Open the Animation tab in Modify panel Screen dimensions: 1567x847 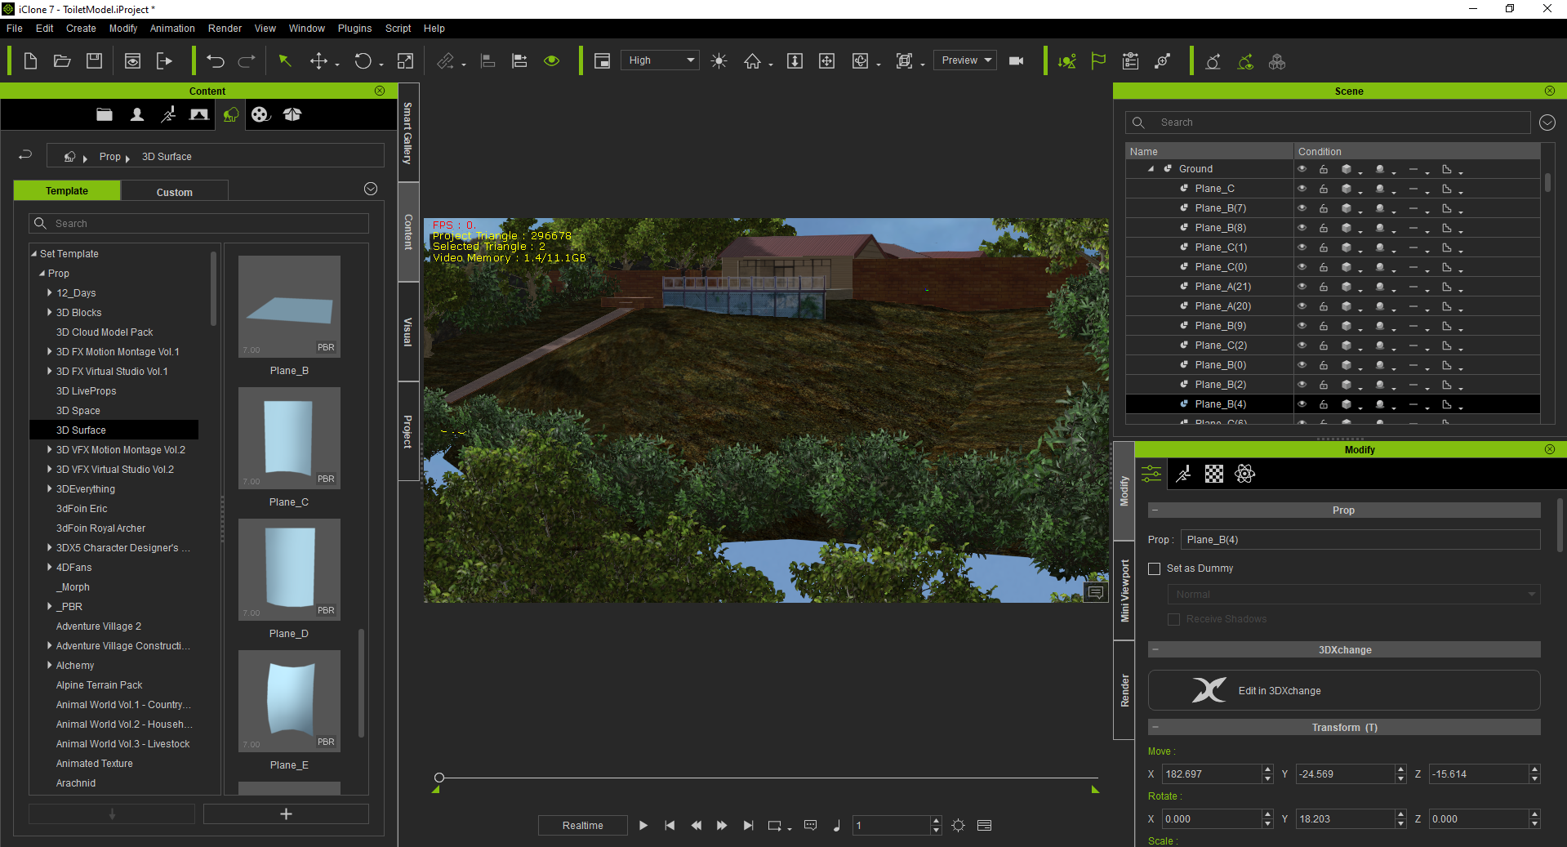coord(1183,474)
